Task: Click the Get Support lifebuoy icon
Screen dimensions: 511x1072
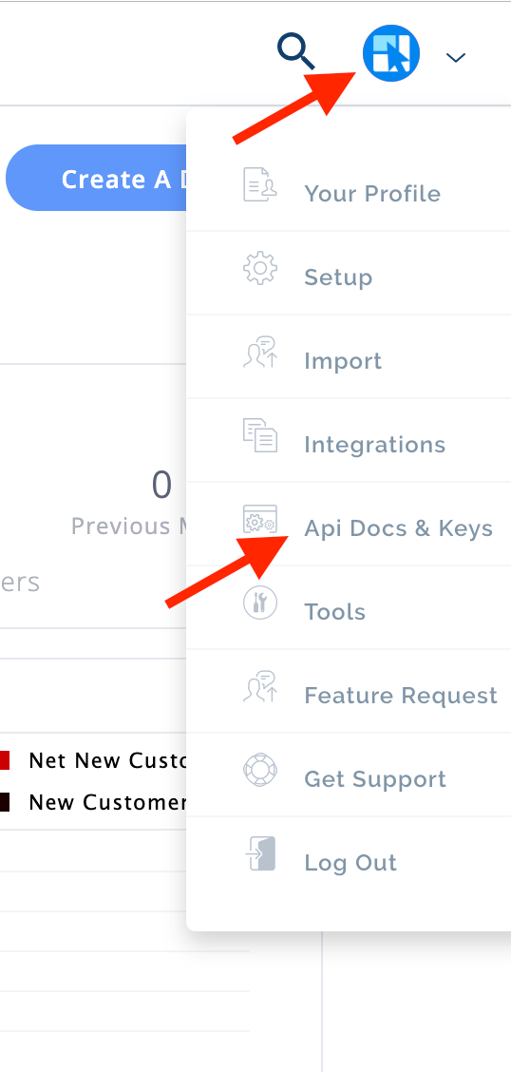Action: [259, 770]
